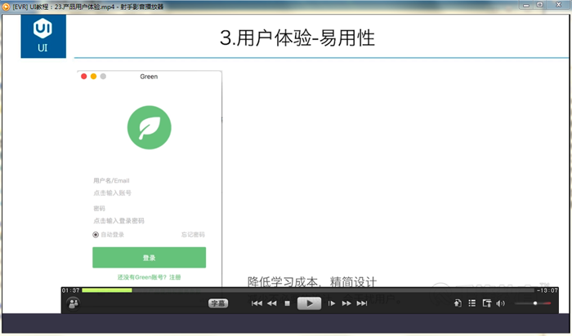The height and width of the screenshot is (336, 572).
Task: Click the green playback progress bar
Action: [106, 290]
